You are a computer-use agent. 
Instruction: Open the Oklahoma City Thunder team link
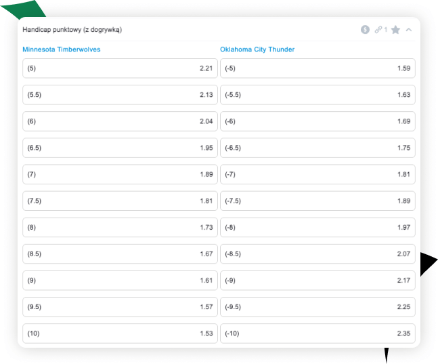coord(257,49)
